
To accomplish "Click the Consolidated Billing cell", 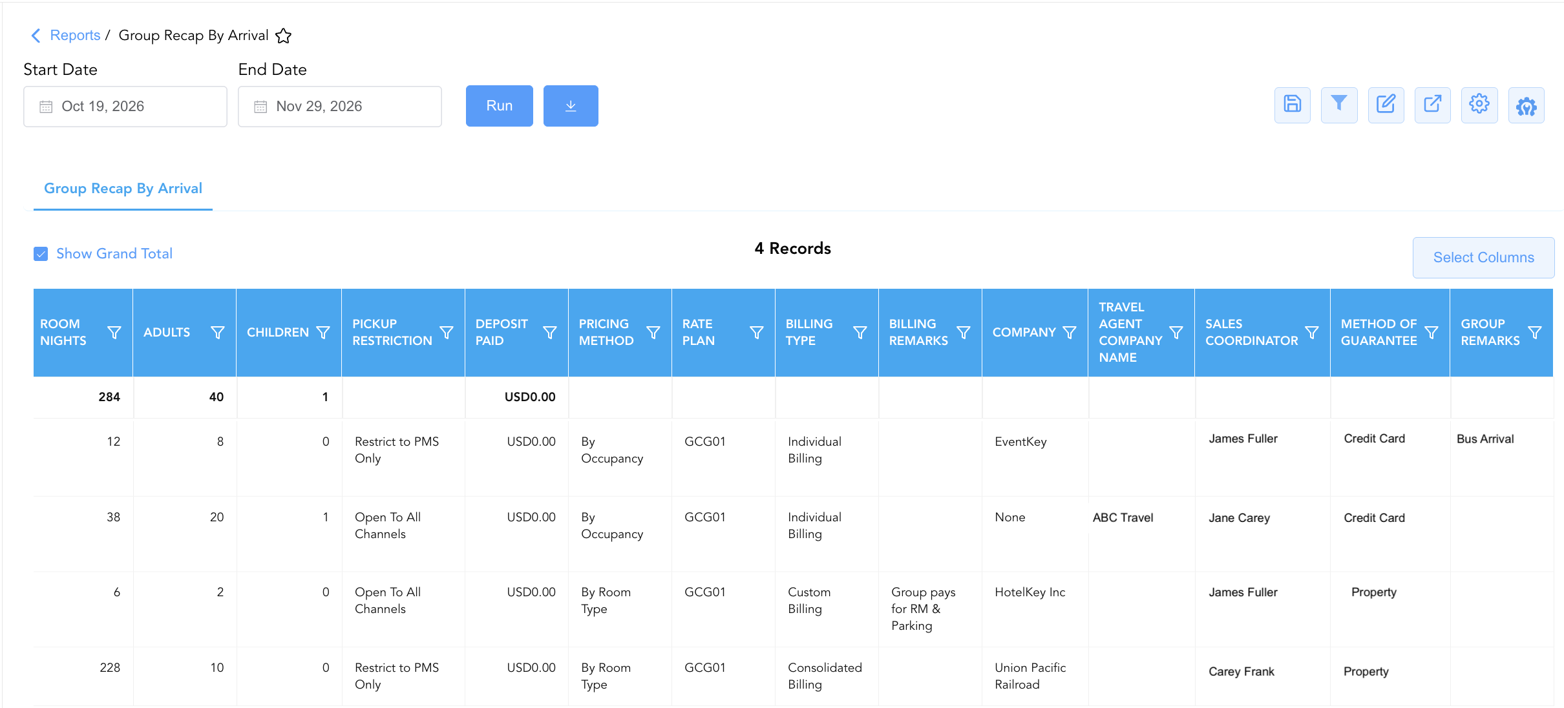I will coord(825,676).
